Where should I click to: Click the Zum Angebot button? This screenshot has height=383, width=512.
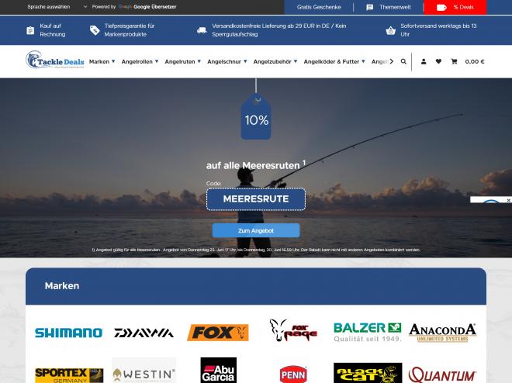coord(256,230)
